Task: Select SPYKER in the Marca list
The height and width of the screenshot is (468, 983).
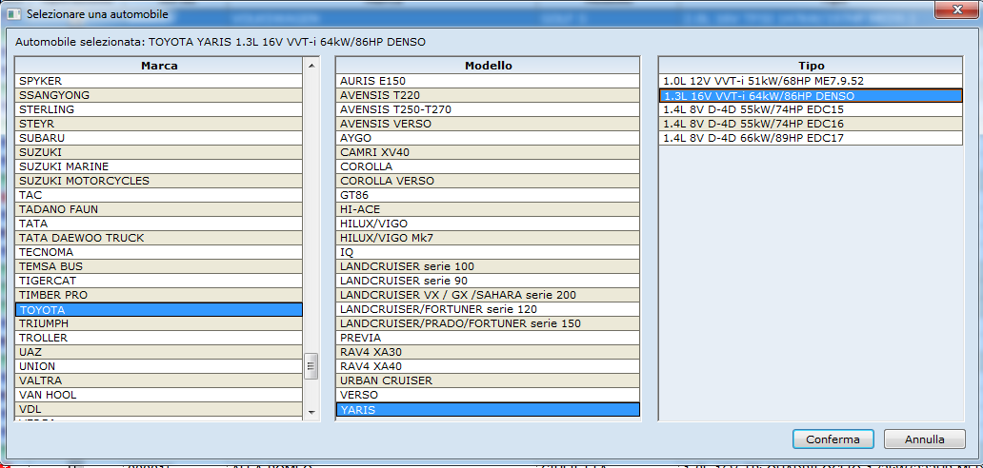Action: click(159, 81)
